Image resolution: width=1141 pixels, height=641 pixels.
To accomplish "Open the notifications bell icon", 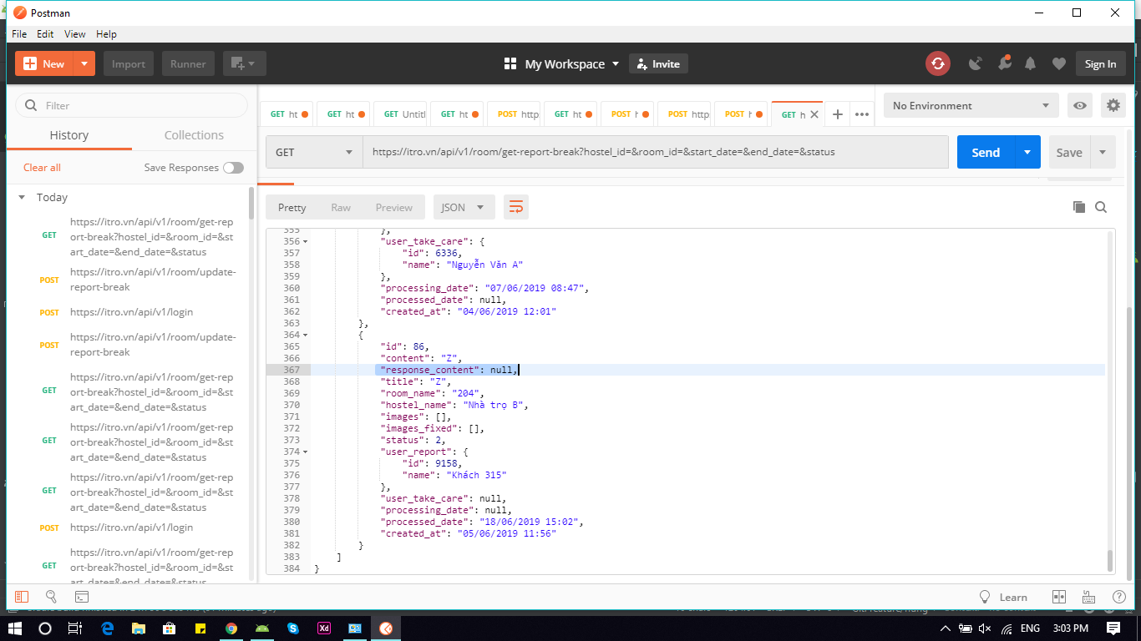I will tap(1031, 63).
